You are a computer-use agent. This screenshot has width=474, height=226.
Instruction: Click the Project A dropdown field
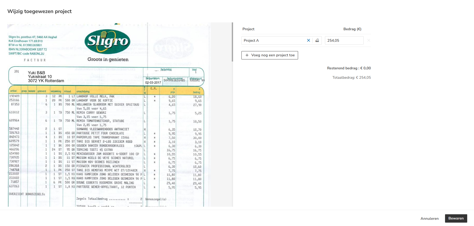[282, 40]
